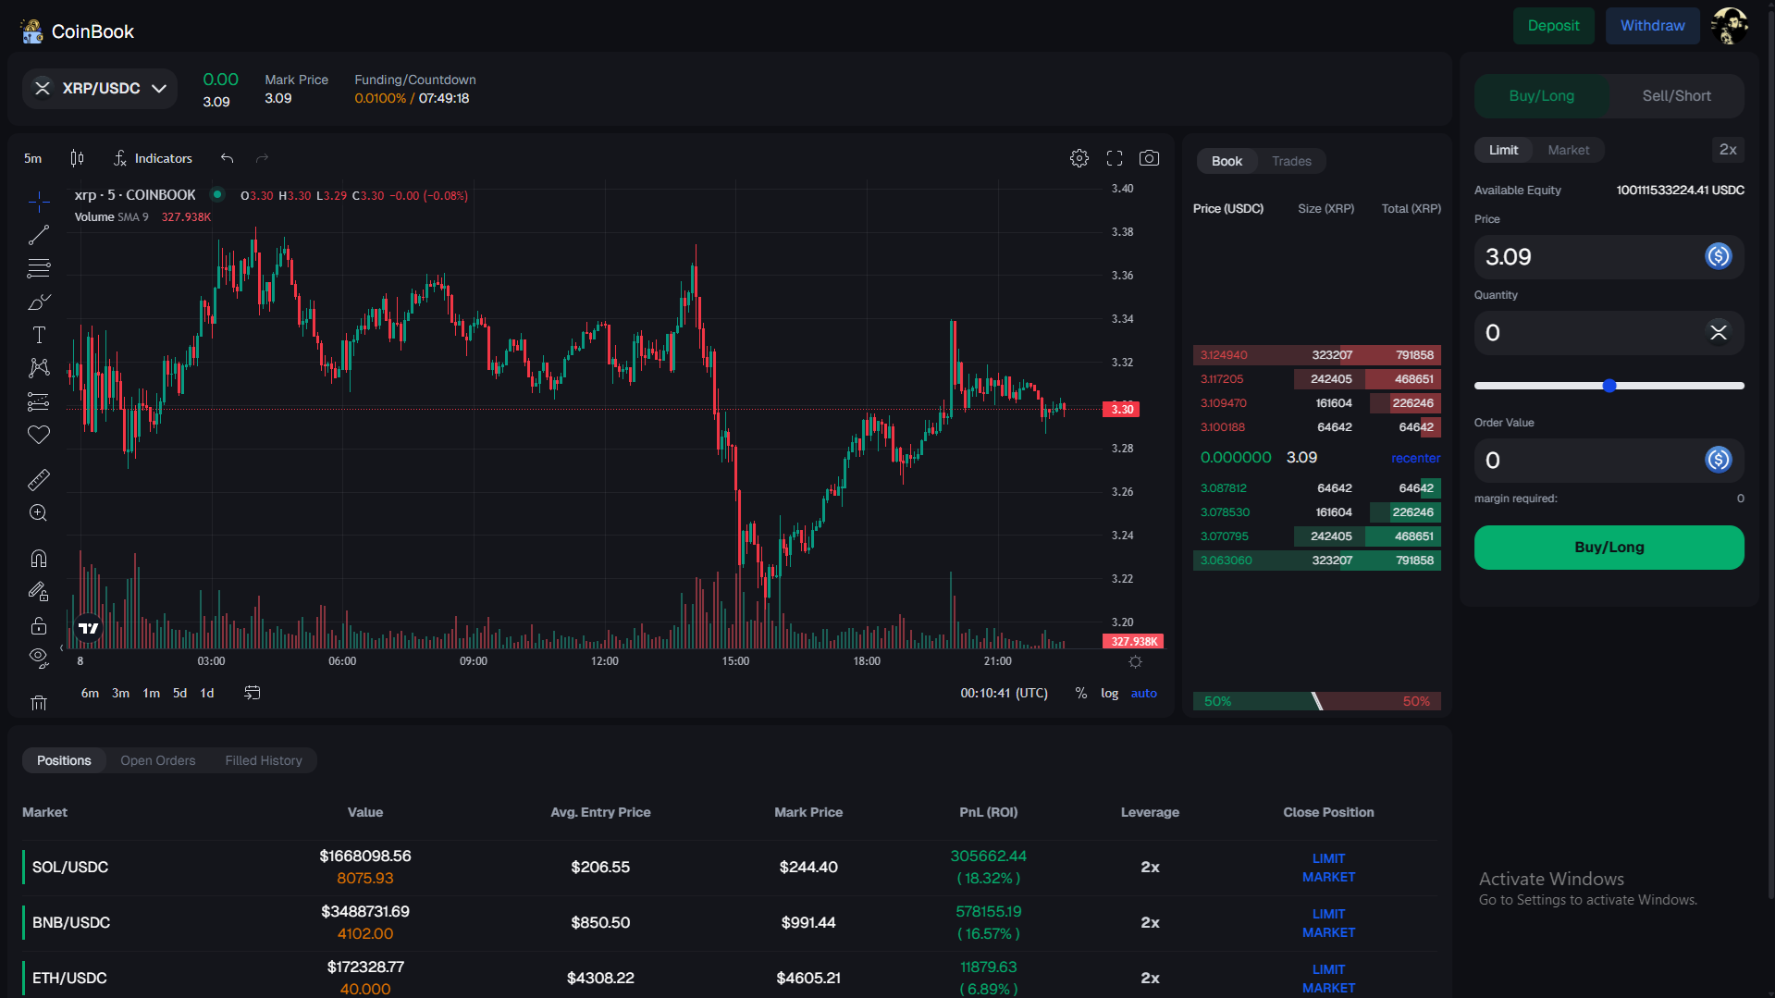Click the trash remove drawings icon
The height and width of the screenshot is (998, 1775).
(39, 703)
